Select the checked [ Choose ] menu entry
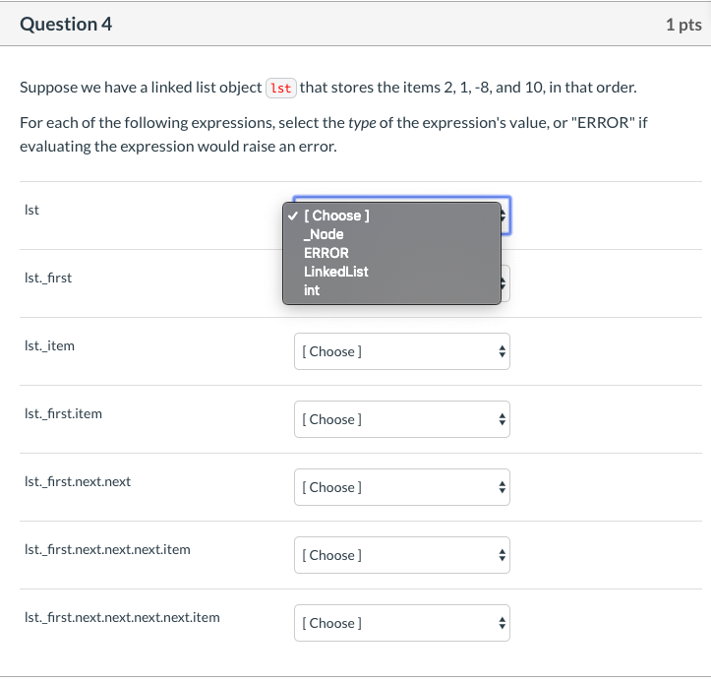 click(336, 216)
